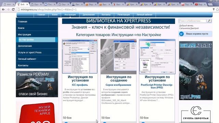219x123 pixels.
Task: Click the 'Серое изображение' product link
Action: 118,85
